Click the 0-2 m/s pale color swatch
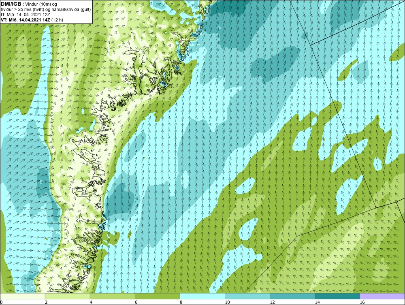 coord(22,296)
